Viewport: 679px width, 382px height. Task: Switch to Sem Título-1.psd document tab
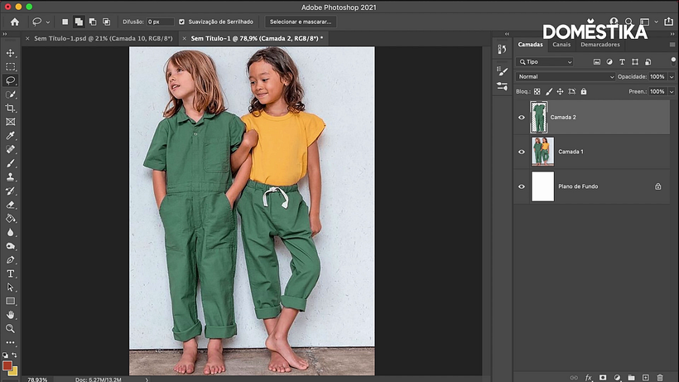[103, 39]
